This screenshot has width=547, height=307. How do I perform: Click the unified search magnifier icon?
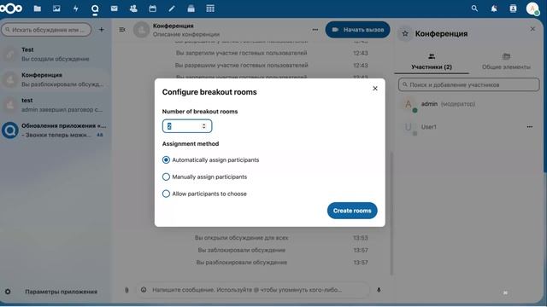tap(474, 9)
